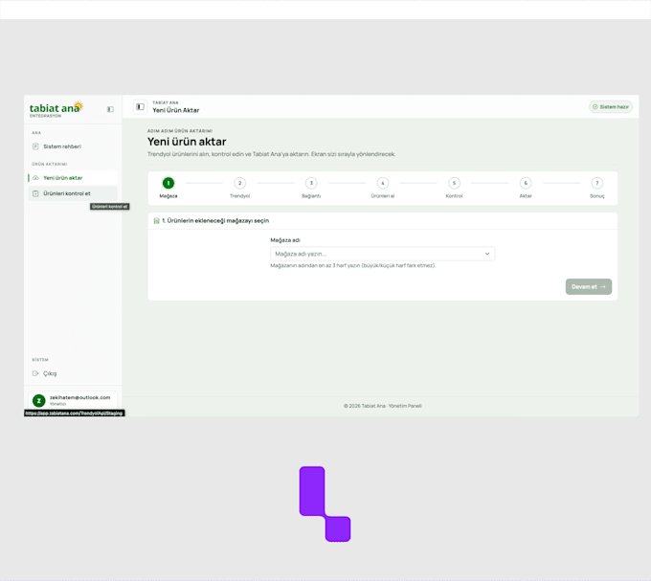Click the tabiat ana logo

(56, 109)
